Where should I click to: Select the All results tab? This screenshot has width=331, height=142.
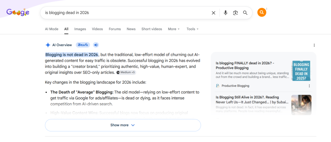pos(66,29)
